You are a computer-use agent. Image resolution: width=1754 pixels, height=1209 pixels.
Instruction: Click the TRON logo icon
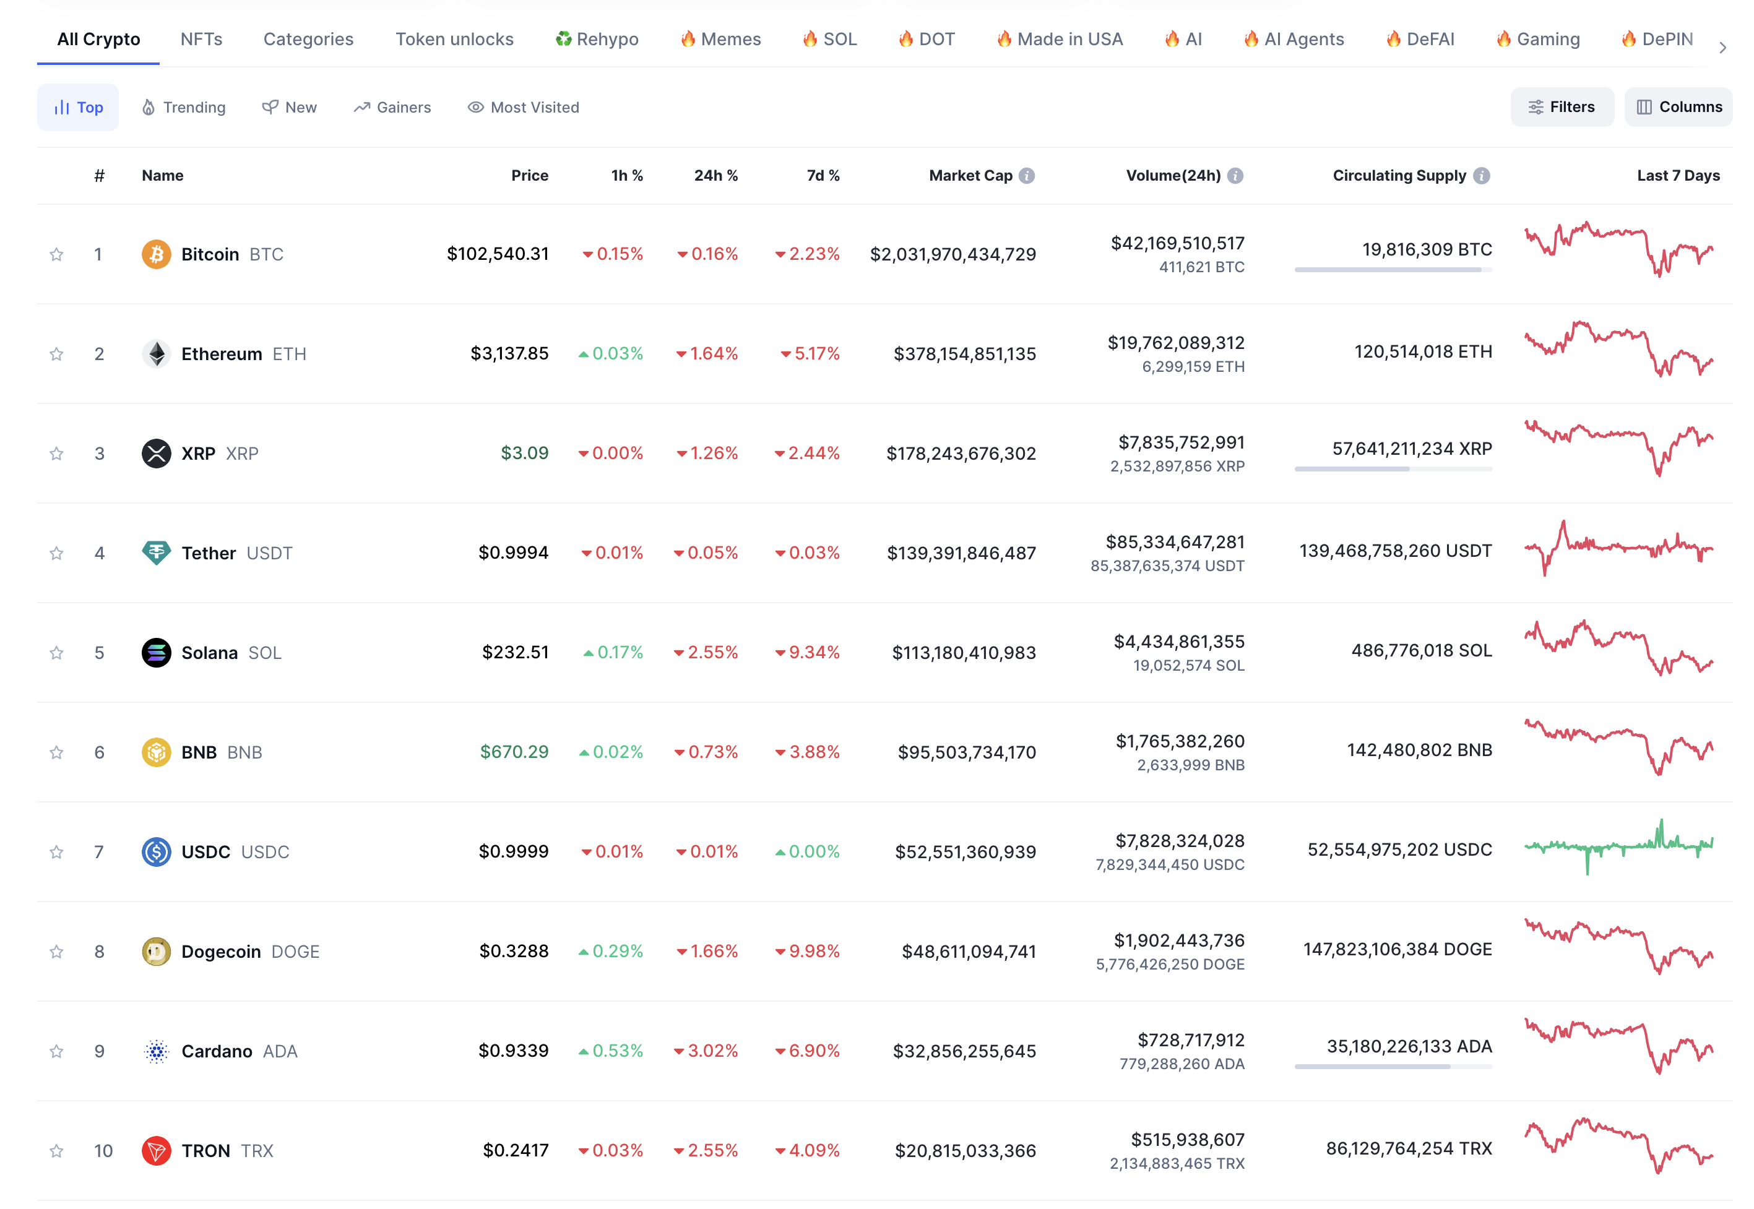(156, 1151)
